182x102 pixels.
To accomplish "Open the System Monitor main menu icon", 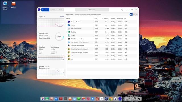I will pyautogui.click(x=122, y=10).
